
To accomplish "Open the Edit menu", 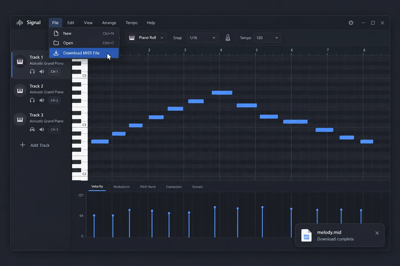I will [x=71, y=23].
